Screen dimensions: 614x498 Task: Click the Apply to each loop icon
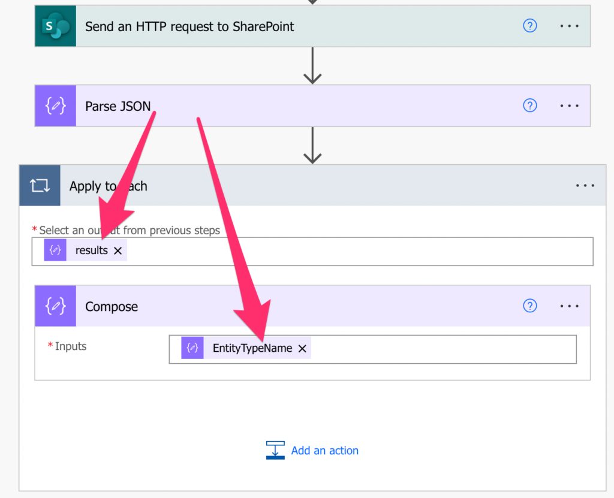[x=39, y=185]
